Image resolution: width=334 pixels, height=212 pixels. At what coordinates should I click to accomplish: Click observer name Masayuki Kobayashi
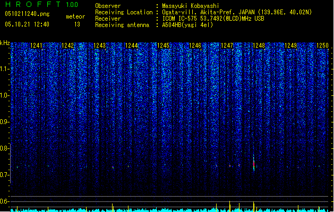point(191,6)
